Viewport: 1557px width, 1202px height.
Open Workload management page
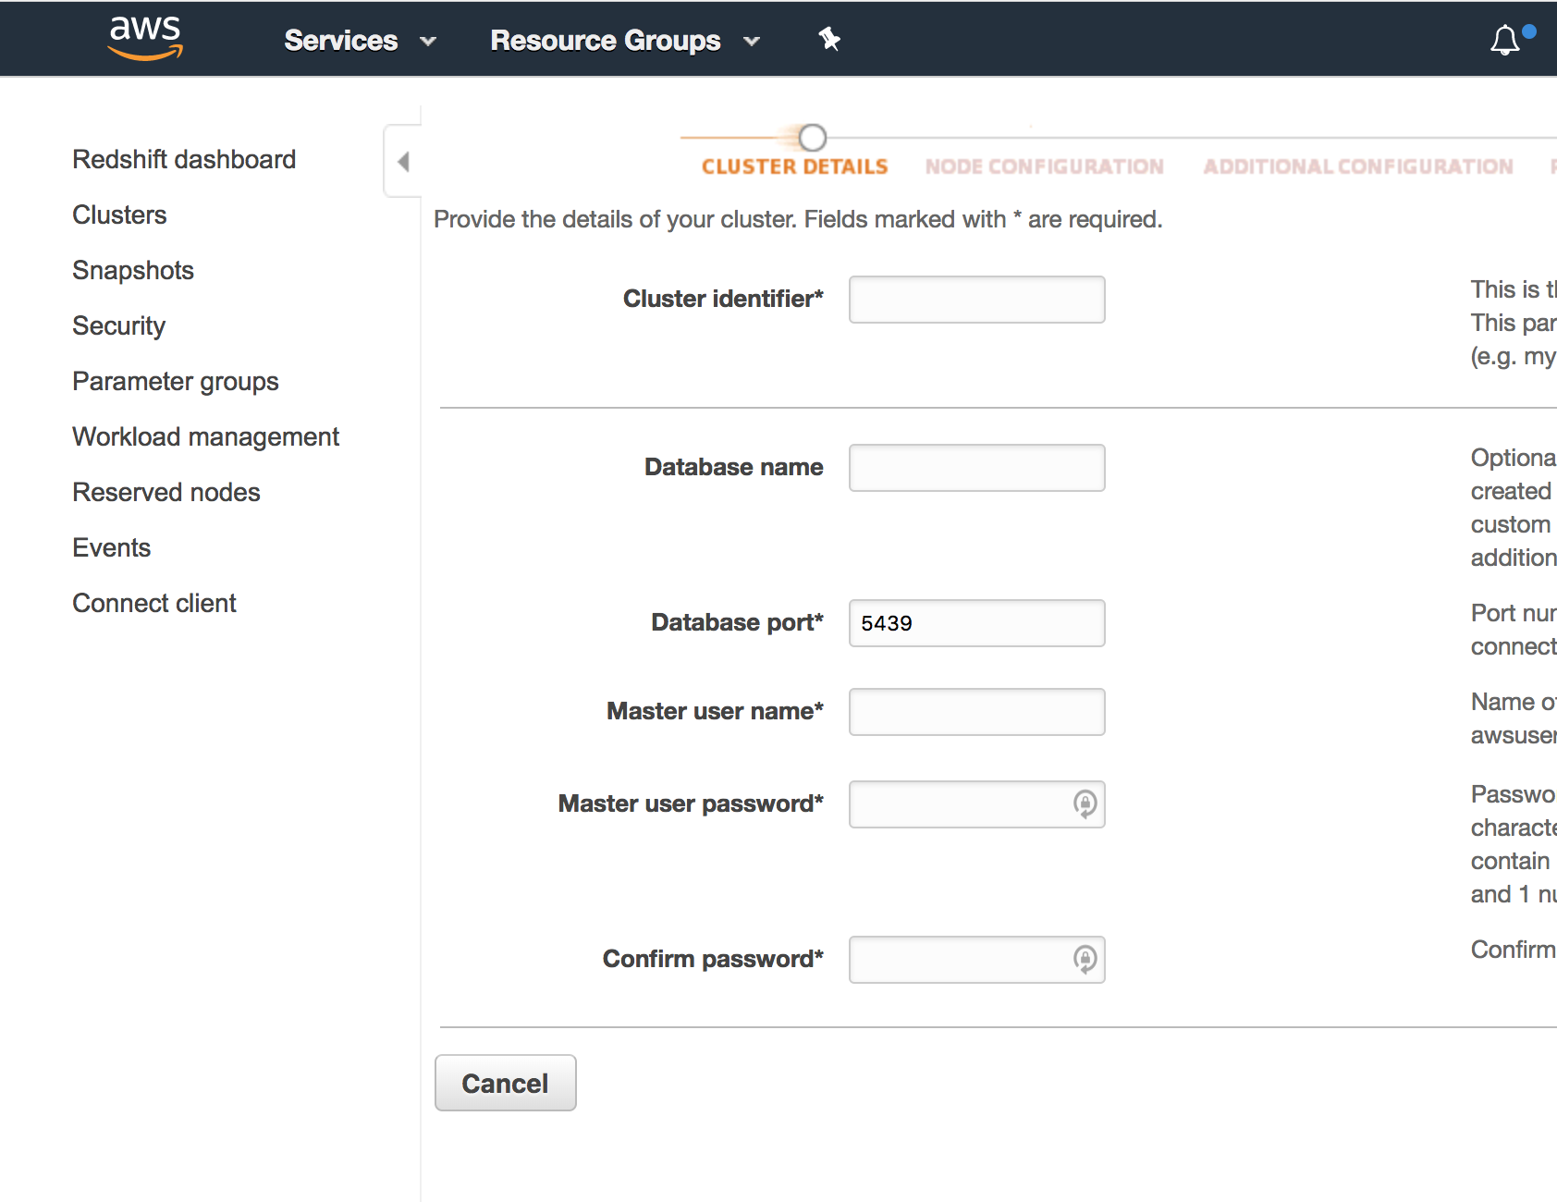pyautogui.click(x=205, y=436)
